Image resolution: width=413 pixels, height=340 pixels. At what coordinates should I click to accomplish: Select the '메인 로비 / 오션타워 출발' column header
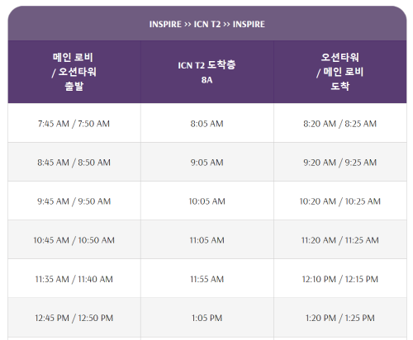click(x=74, y=72)
